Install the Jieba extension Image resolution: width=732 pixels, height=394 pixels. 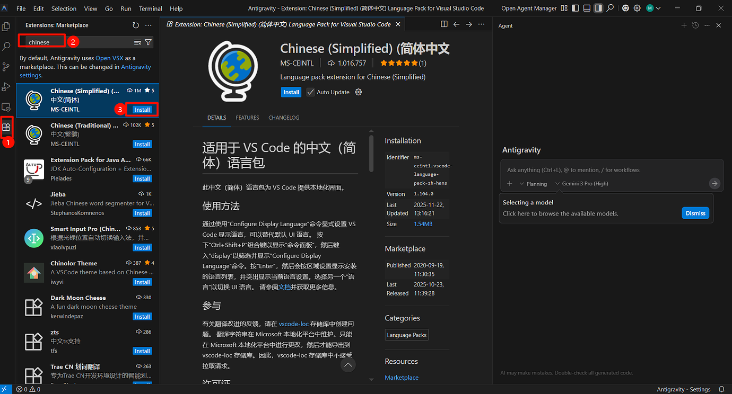[142, 213]
